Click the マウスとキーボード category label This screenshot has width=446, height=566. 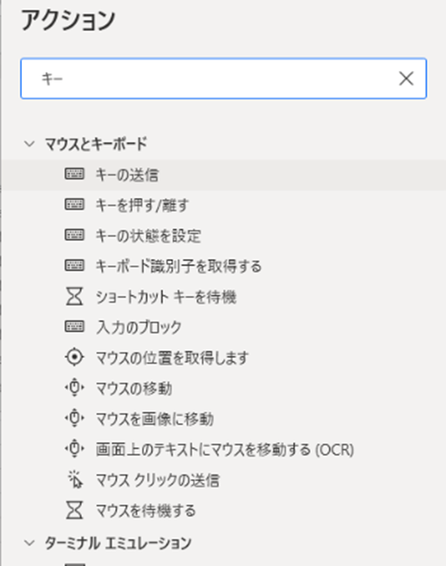pos(96,143)
